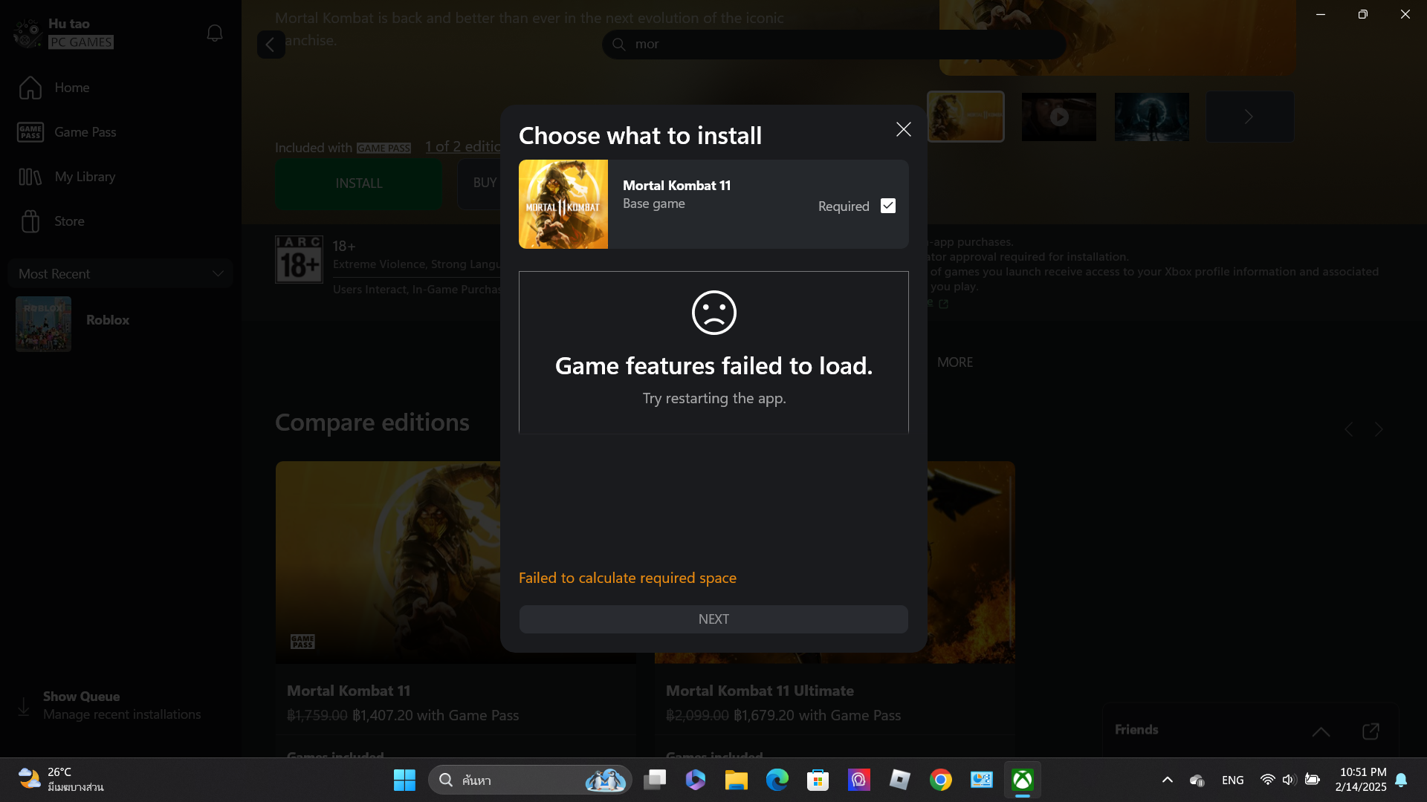Open Roblox from recent games list
Screen dimensions: 1427x802
120,324
